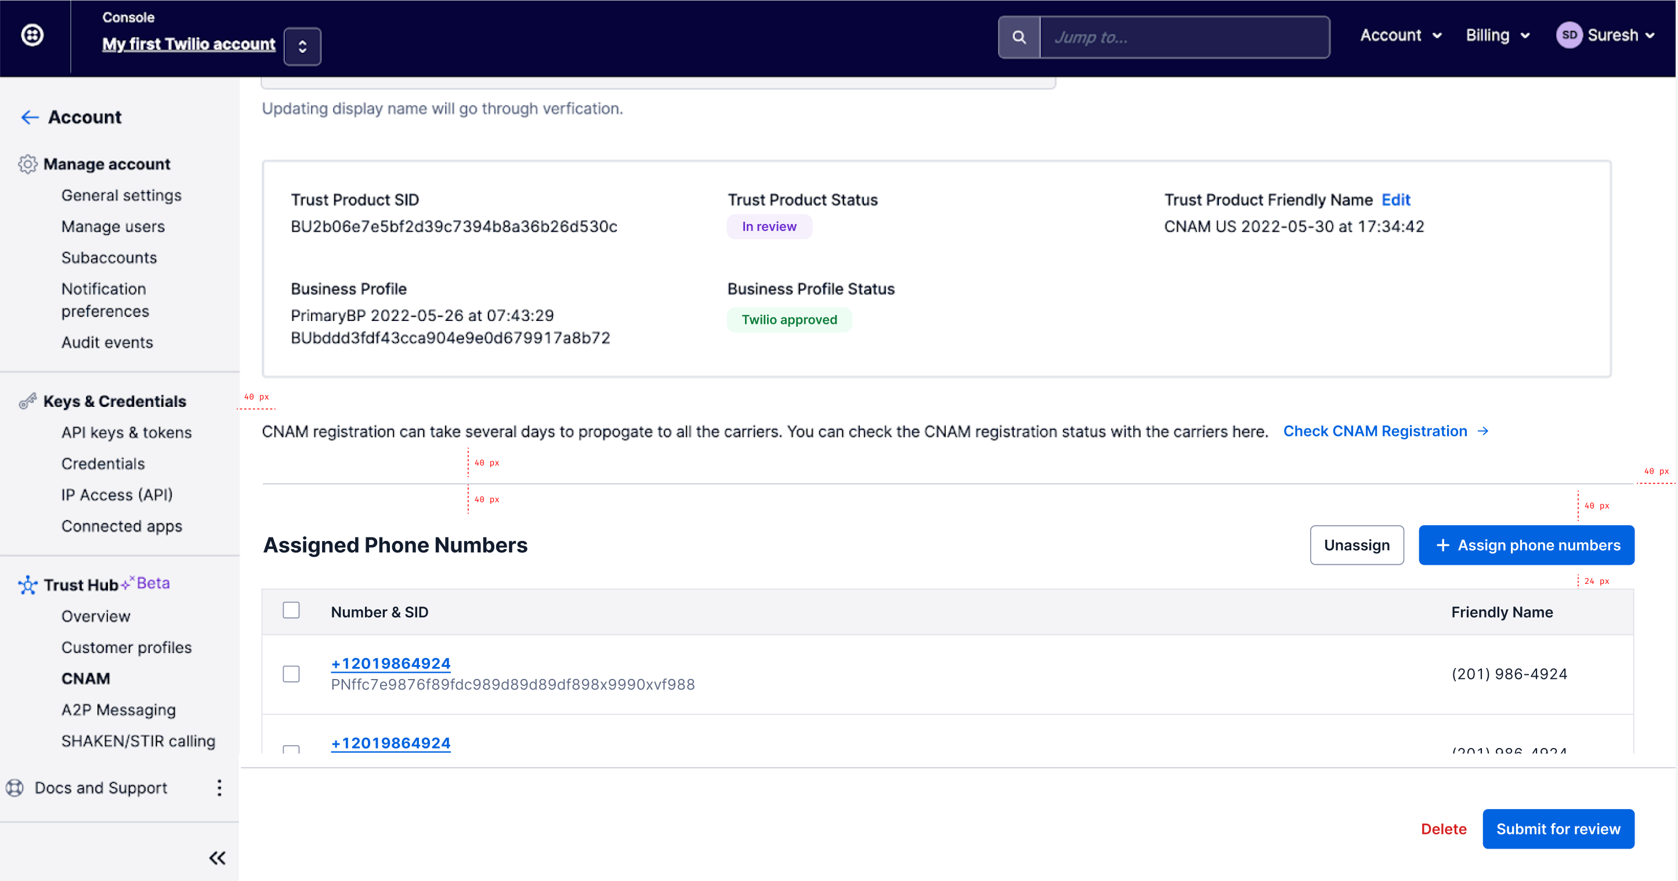Click the Unassign button
1678x881 pixels.
[1356, 546]
